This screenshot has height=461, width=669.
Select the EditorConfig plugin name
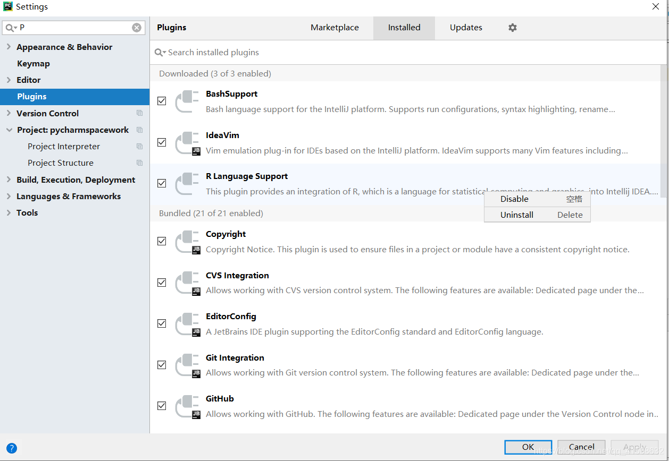(231, 317)
